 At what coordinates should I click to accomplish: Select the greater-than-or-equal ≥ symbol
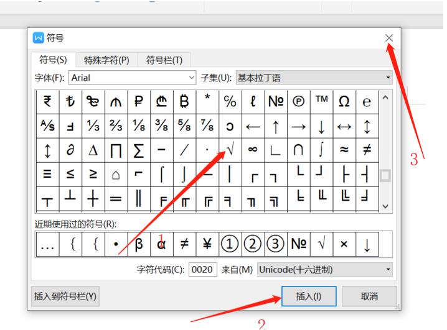[x=93, y=175]
